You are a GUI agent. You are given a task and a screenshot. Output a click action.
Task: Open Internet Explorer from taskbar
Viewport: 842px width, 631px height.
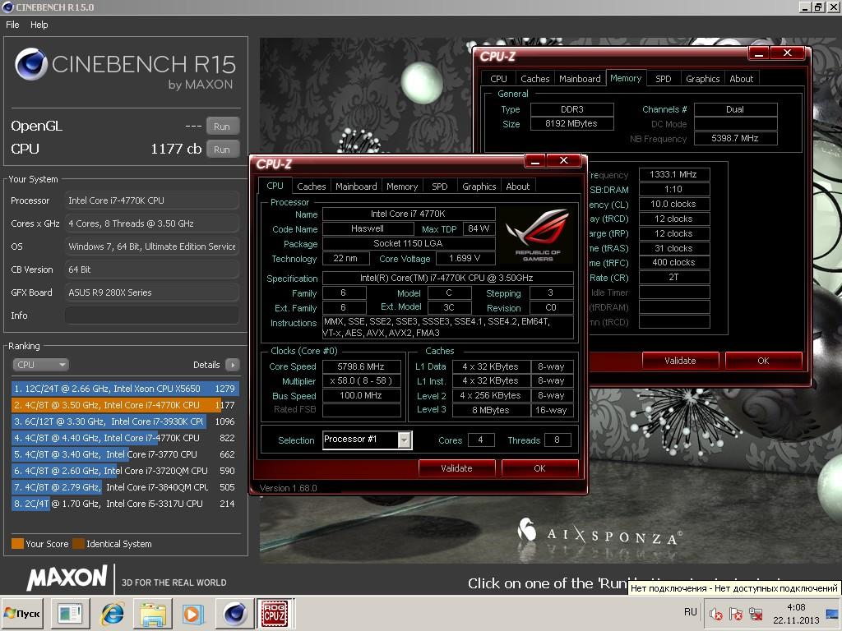click(x=112, y=613)
